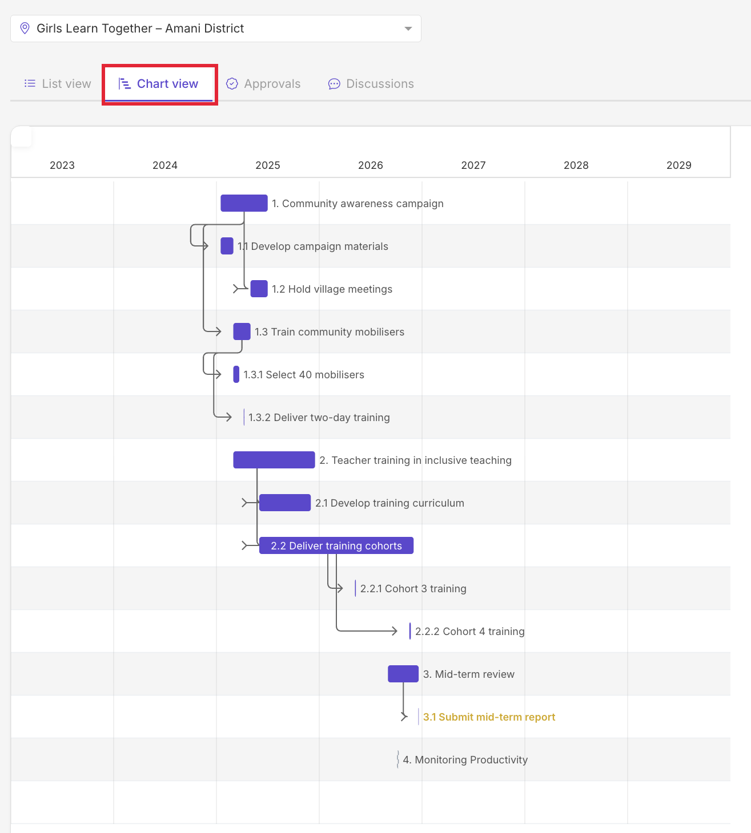Click the 1.2 Hold village meetings label
This screenshot has width=751, height=833.
tap(332, 289)
